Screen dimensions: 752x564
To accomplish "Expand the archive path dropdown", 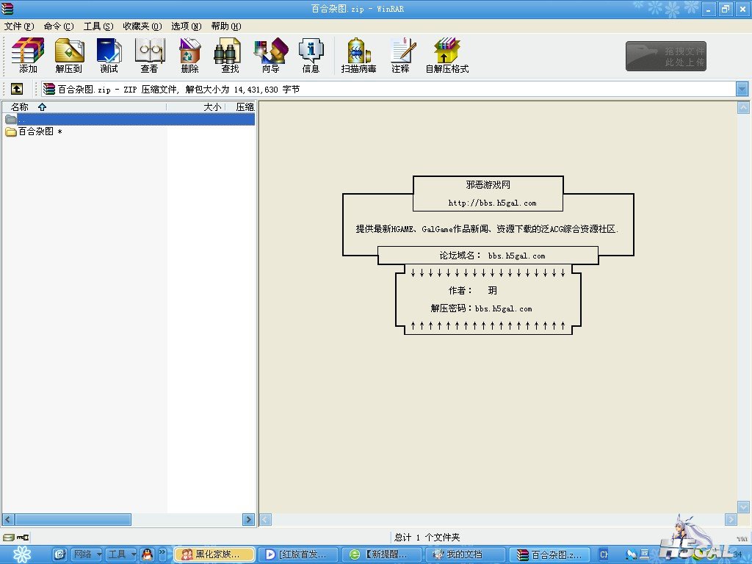I will coord(742,89).
